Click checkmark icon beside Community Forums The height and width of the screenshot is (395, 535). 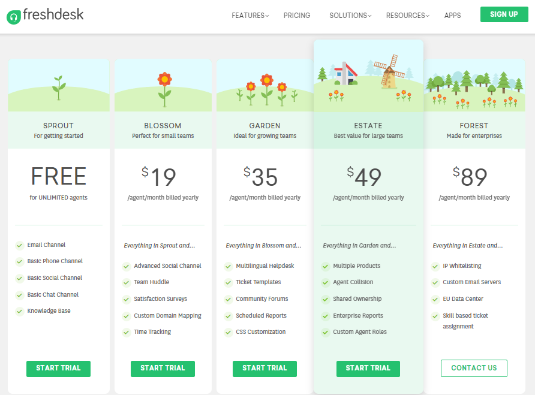229,300
